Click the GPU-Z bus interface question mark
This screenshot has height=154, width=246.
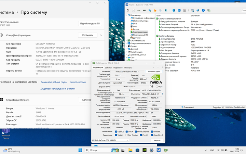(x=162, y=94)
